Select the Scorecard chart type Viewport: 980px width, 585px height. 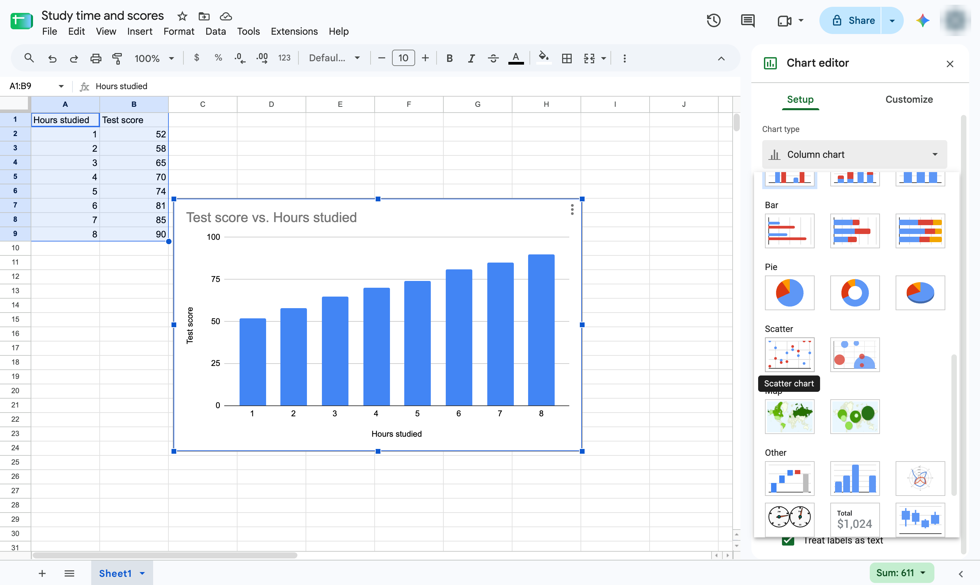tap(854, 520)
